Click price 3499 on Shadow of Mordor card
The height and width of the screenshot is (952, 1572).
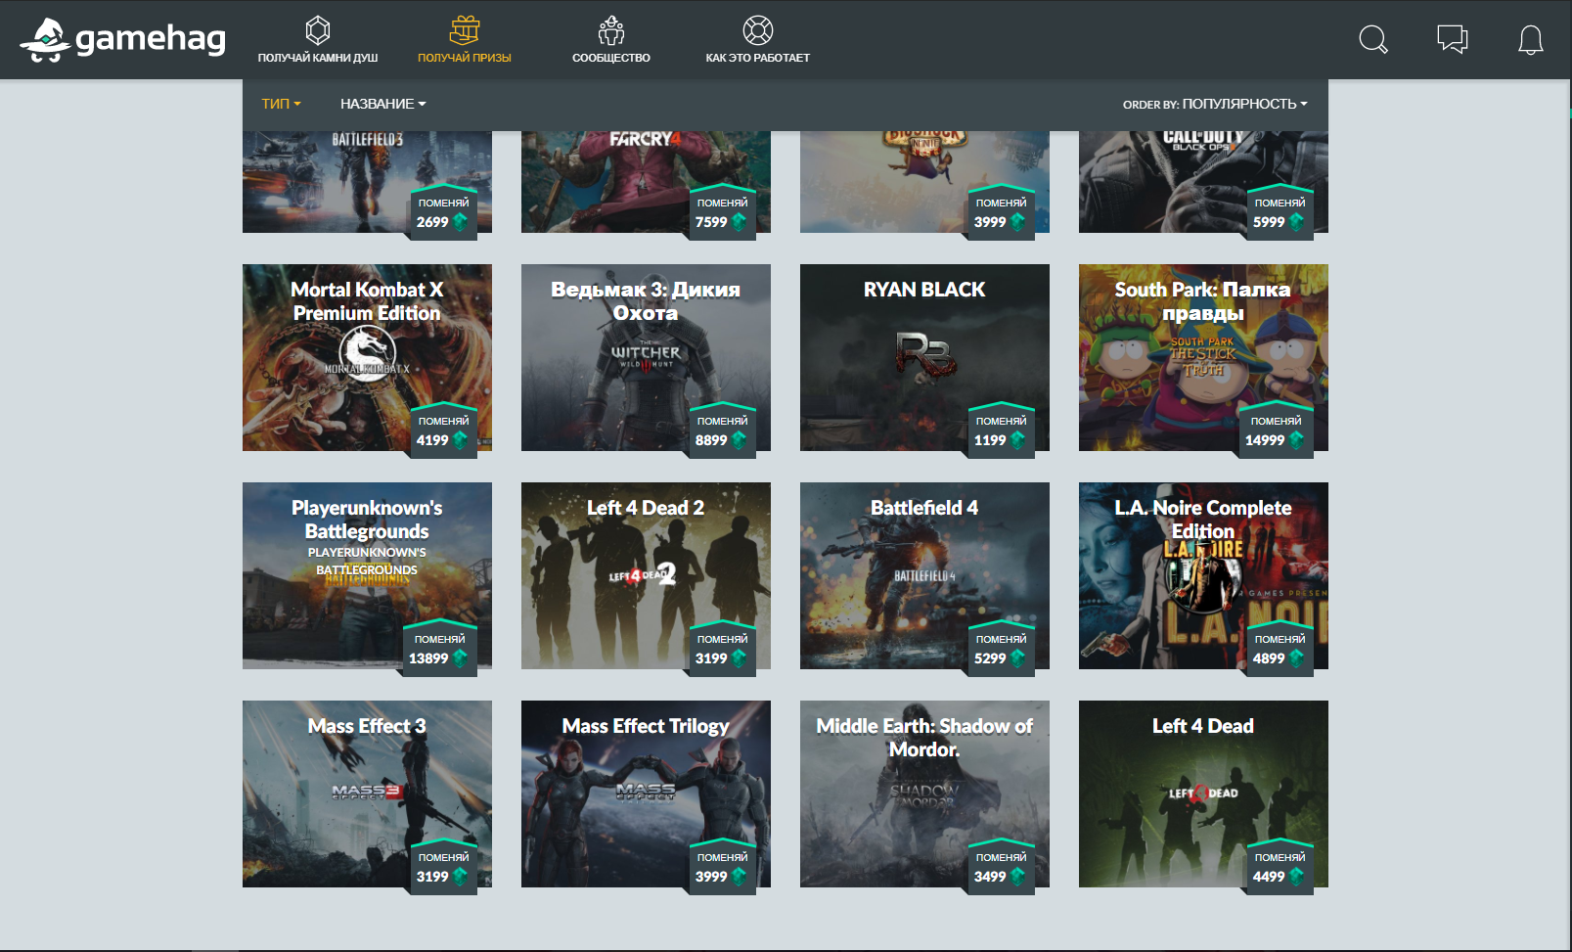[990, 877]
